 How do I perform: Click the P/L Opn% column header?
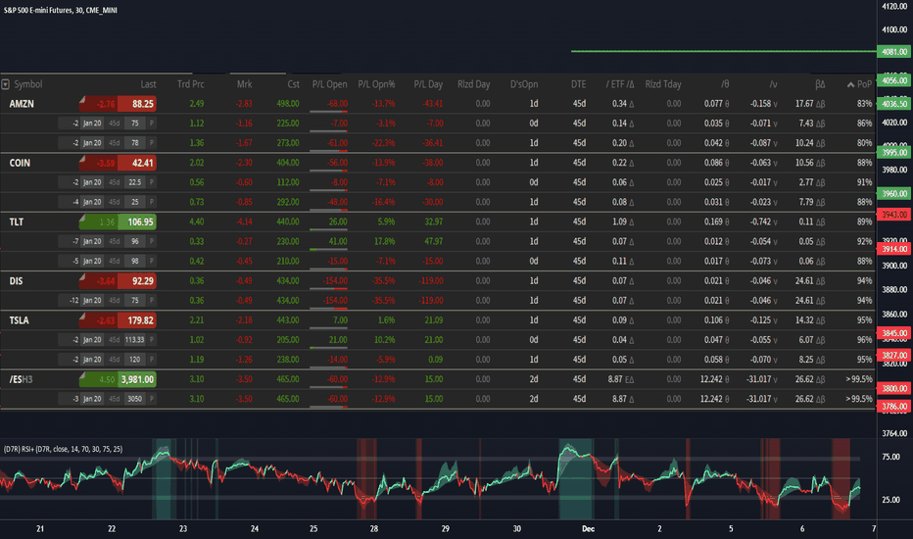point(376,84)
